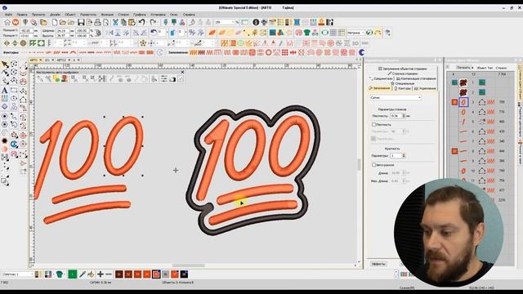Adjust the Плотность 0.36 spinner arrows
Image resolution: width=523 pixels, height=294 pixels.
[x=404, y=116]
